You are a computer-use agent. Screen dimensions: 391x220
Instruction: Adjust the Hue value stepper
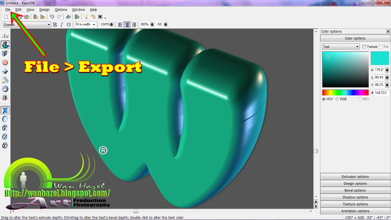387,70
